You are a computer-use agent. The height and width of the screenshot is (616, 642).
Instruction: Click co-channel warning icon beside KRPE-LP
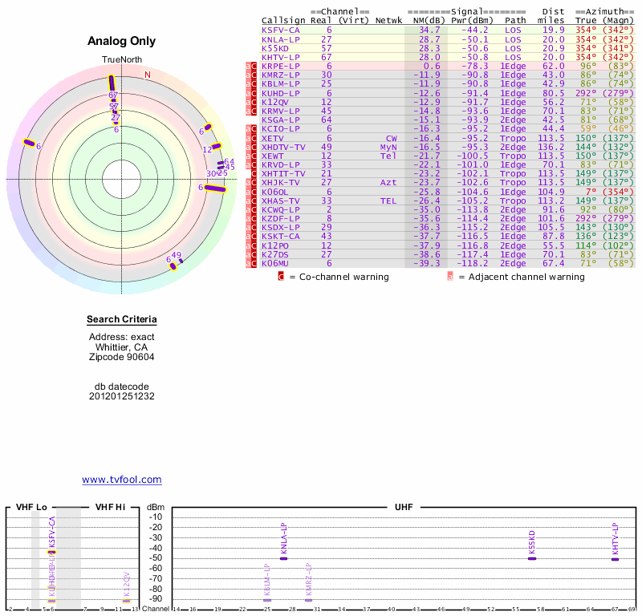[255, 66]
